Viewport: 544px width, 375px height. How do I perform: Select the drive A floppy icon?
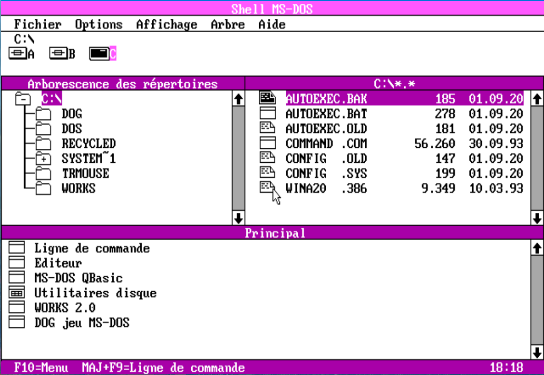point(18,53)
